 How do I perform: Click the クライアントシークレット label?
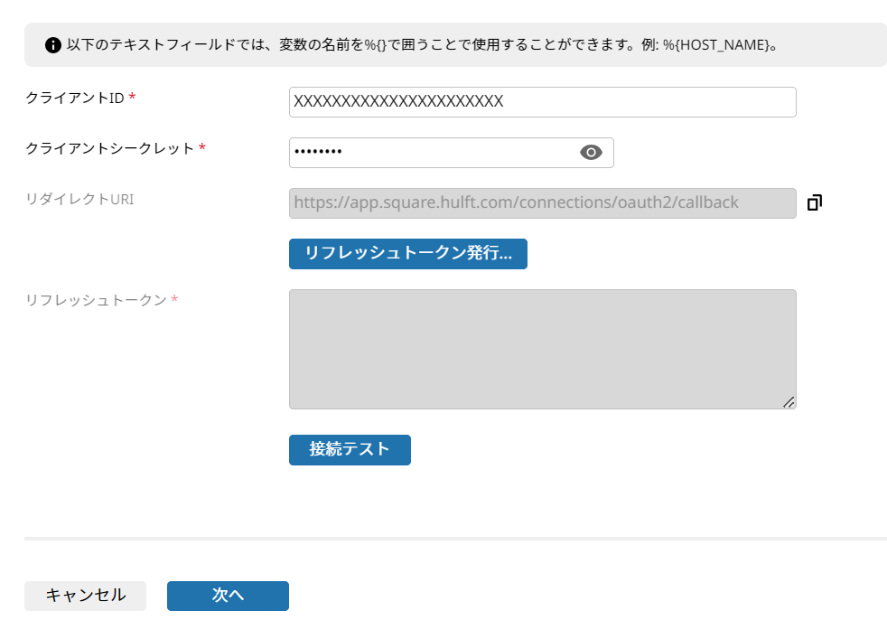[109, 148]
